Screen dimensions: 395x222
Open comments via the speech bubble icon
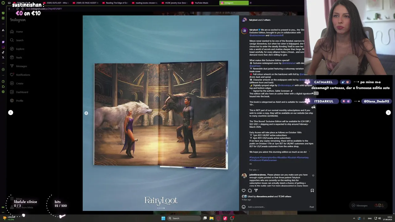[250, 191]
